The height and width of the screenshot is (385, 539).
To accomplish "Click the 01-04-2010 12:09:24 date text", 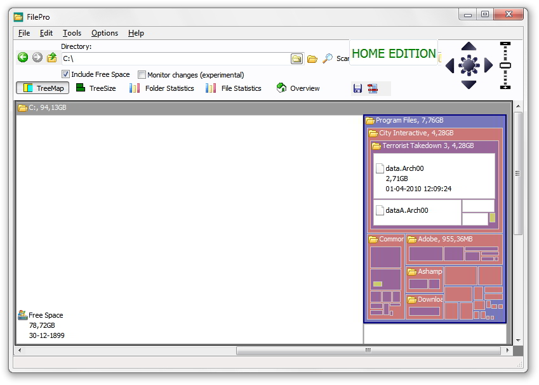I will (418, 189).
